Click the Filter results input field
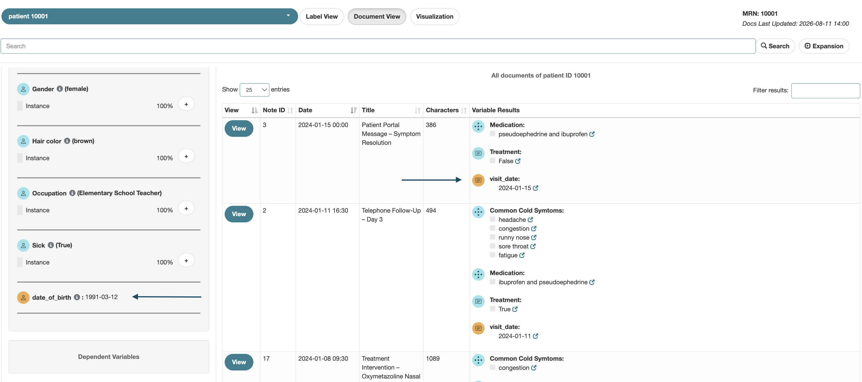This screenshot has height=382, width=862. tap(825, 90)
